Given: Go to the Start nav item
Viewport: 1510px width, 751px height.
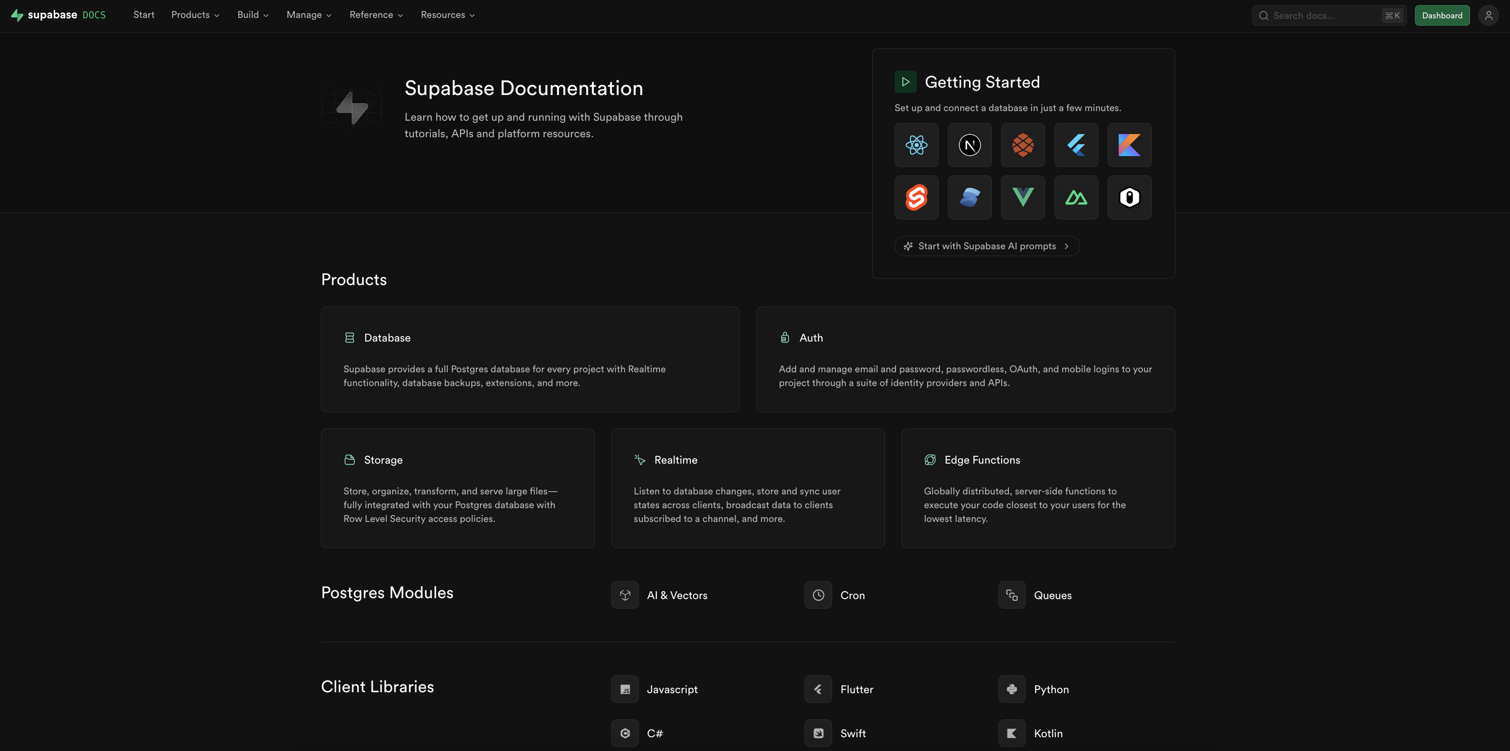Looking at the screenshot, I should coord(144,15).
